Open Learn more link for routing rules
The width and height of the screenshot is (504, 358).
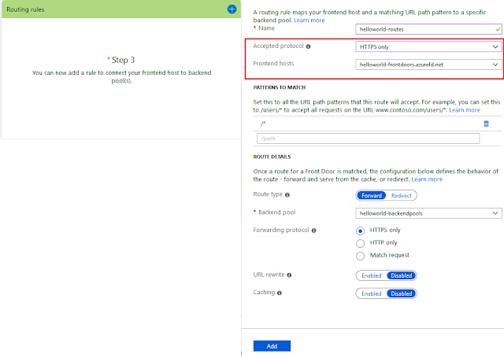coord(309,20)
